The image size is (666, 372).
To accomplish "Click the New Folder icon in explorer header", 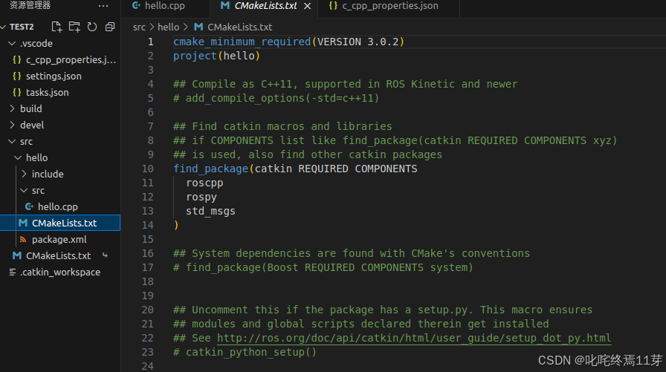I will pyautogui.click(x=74, y=27).
